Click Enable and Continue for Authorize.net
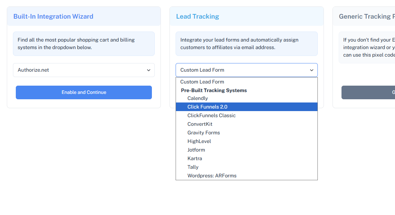395x215 pixels. point(84,92)
